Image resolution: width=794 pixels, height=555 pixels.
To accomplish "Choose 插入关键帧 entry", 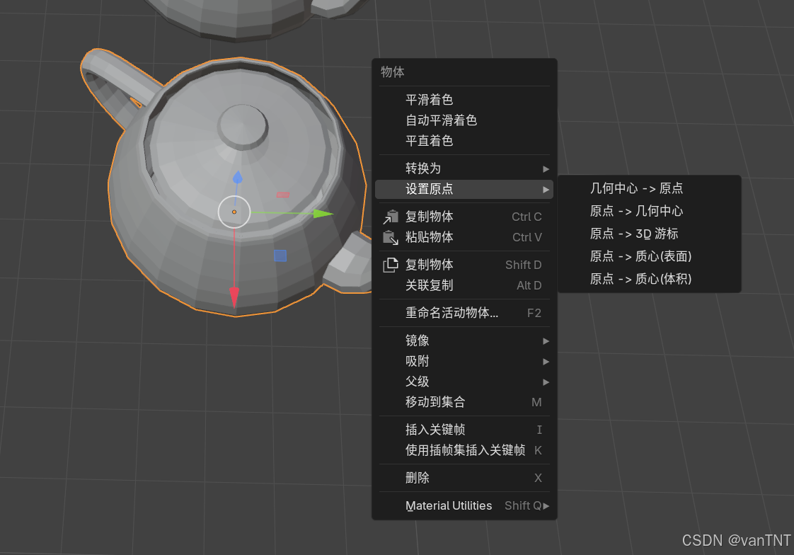I will (464, 430).
